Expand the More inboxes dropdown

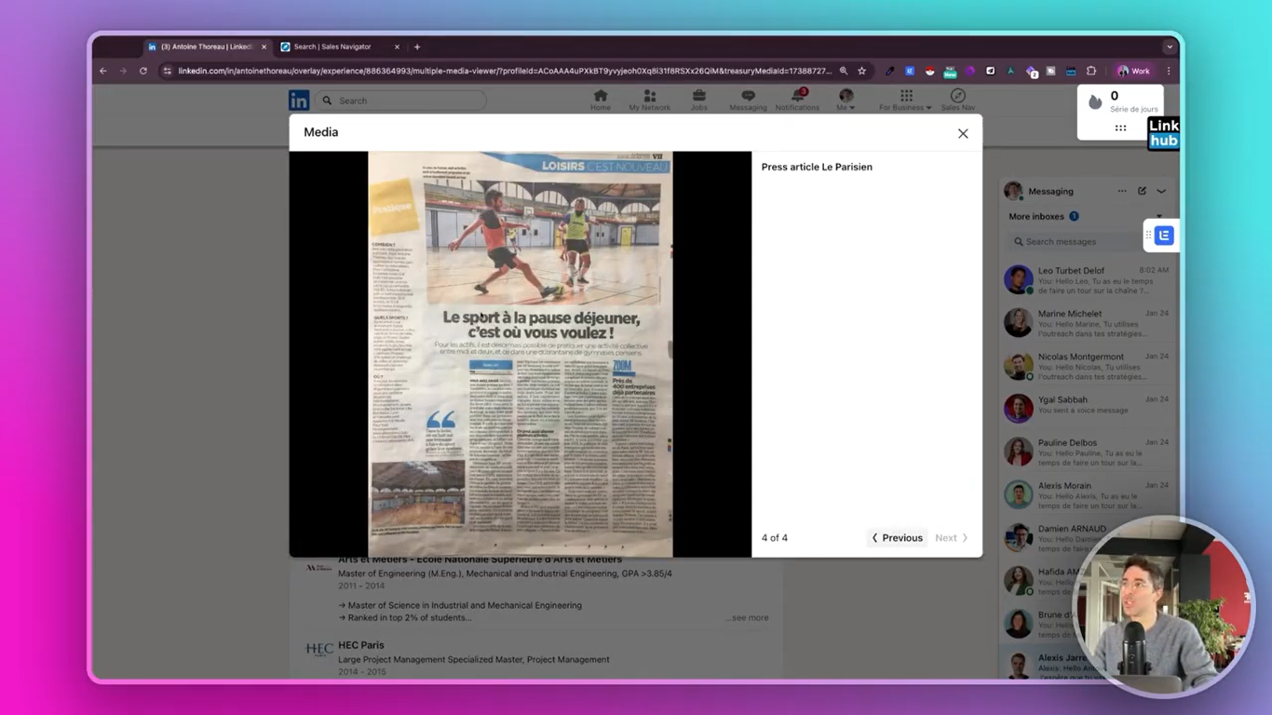point(1159,216)
